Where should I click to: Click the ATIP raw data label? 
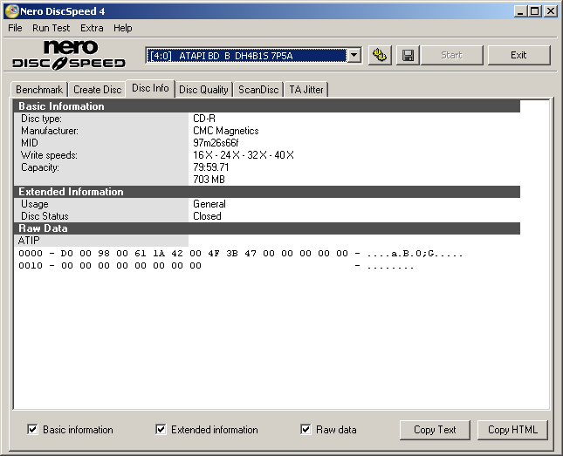pos(29,241)
